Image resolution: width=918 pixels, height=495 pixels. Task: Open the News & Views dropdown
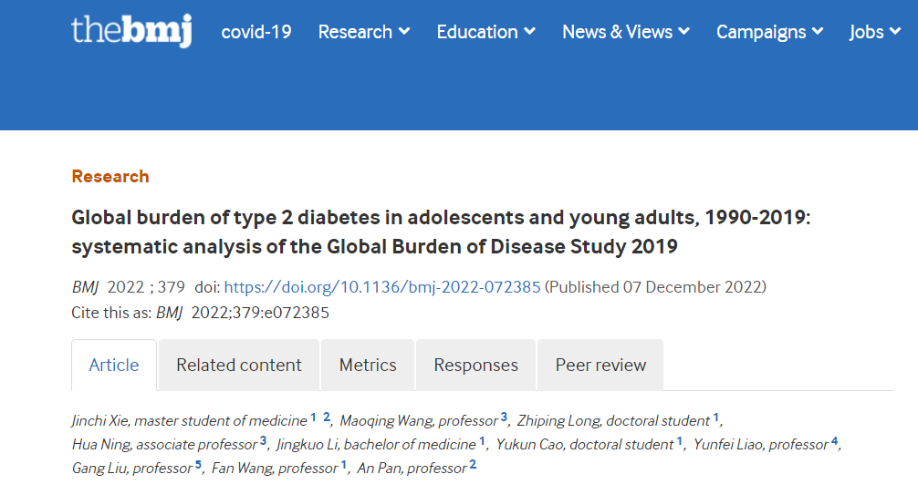pyautogui.click(x=625, y=32)
